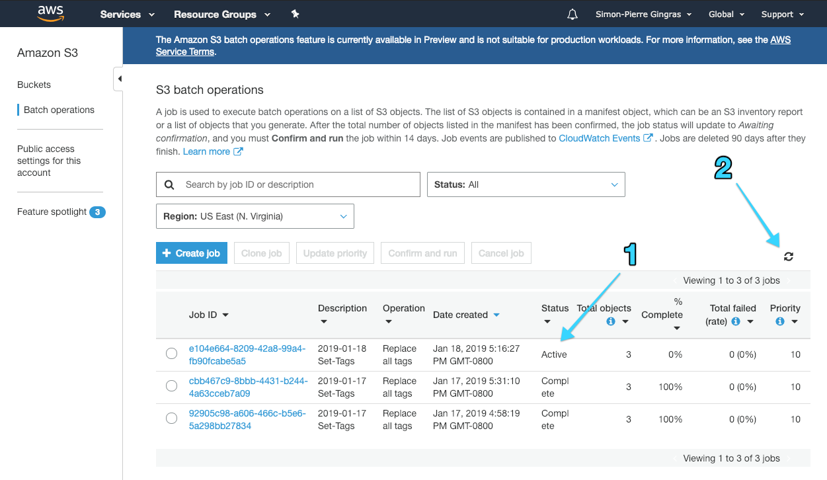Open the CloudWatch Events link
The width and height of the screenshot is (827, 480).
(600, 138)
